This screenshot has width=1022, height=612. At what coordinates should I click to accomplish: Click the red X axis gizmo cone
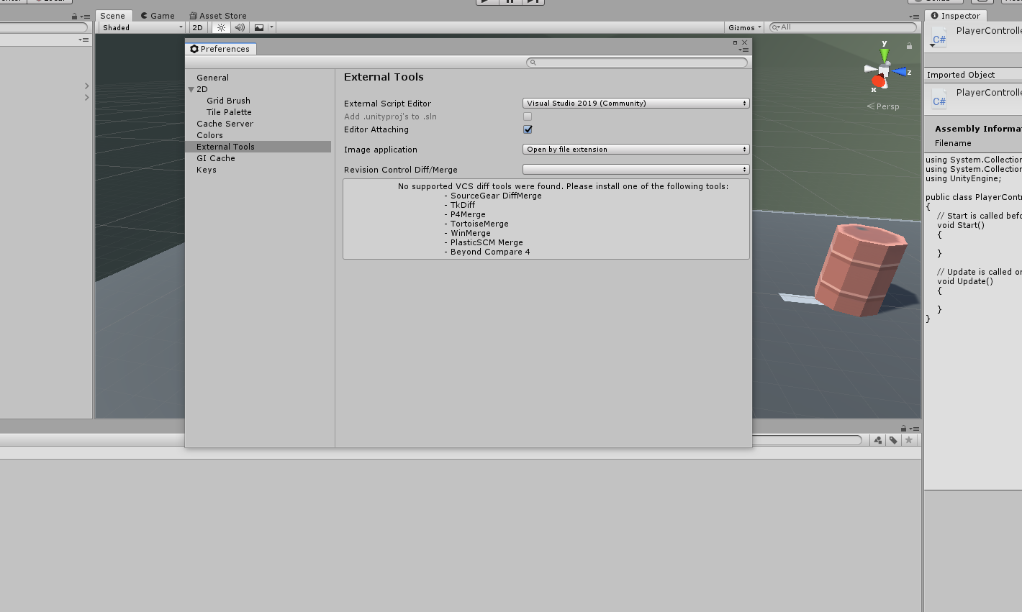[x=878, y=81]
